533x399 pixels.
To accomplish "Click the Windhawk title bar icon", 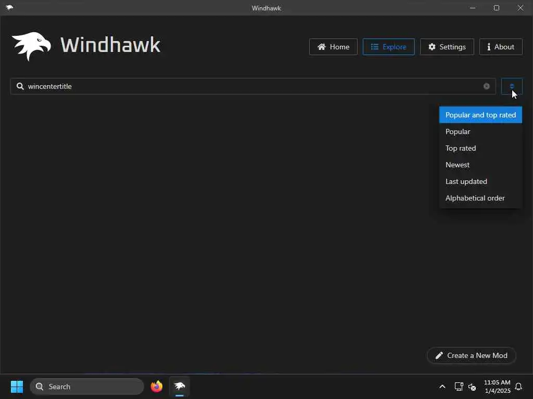I will click(9, 7).
